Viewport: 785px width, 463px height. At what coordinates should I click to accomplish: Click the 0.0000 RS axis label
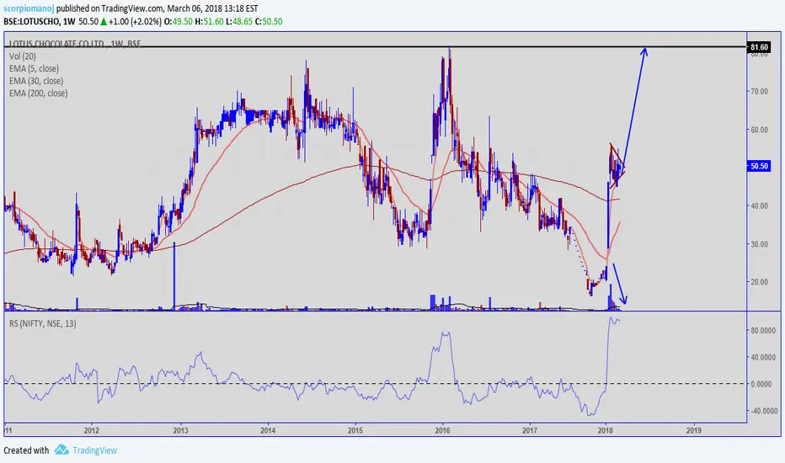[762, 384]
